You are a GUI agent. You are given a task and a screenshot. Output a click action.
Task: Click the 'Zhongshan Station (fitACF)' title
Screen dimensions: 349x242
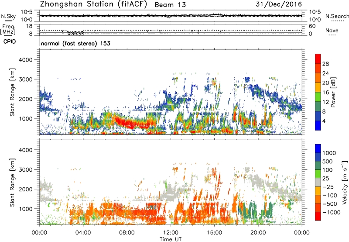coord(93,4)
